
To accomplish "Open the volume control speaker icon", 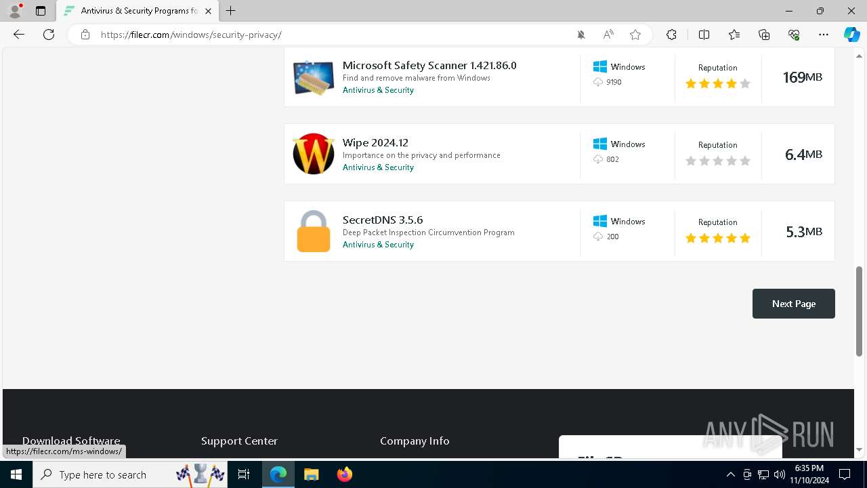I will click(x=779, y=474).
